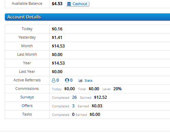Click the bar chart Stats icon
The height and width of the screenshot is (134, 170).
pos(80,81)
